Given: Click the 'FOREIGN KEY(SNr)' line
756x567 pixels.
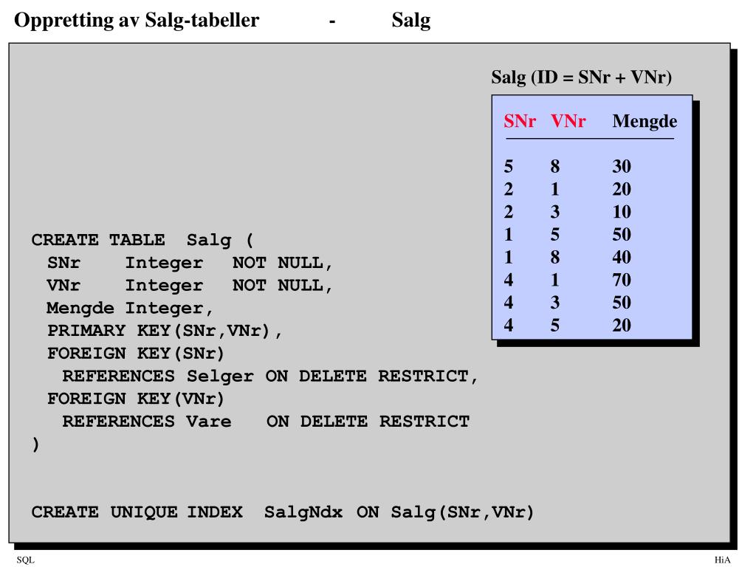Looking at the screenshot, I should pyautogui.click(x=136, y=354).
